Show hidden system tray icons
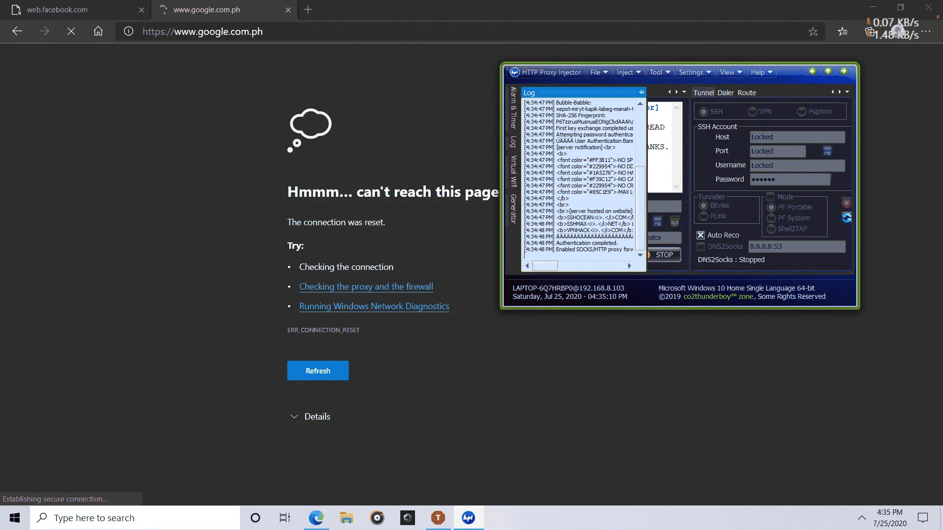The width and height of the screenshot is (943, 530). tap(862, 518)
